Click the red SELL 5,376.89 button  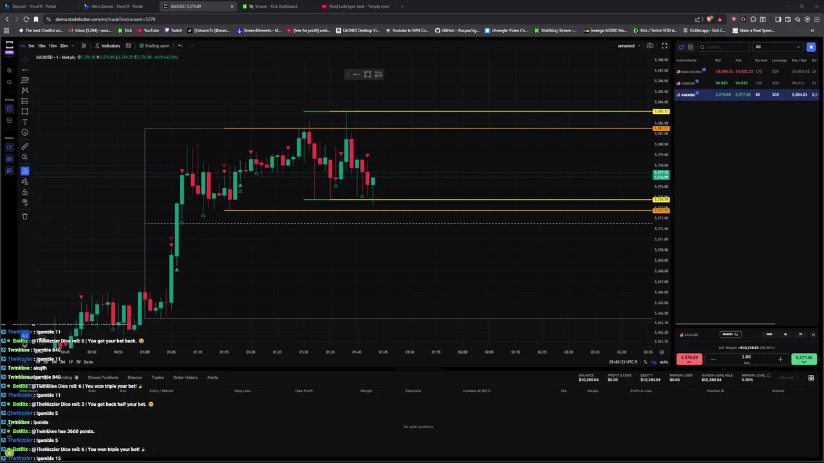[x=689, y=359]
